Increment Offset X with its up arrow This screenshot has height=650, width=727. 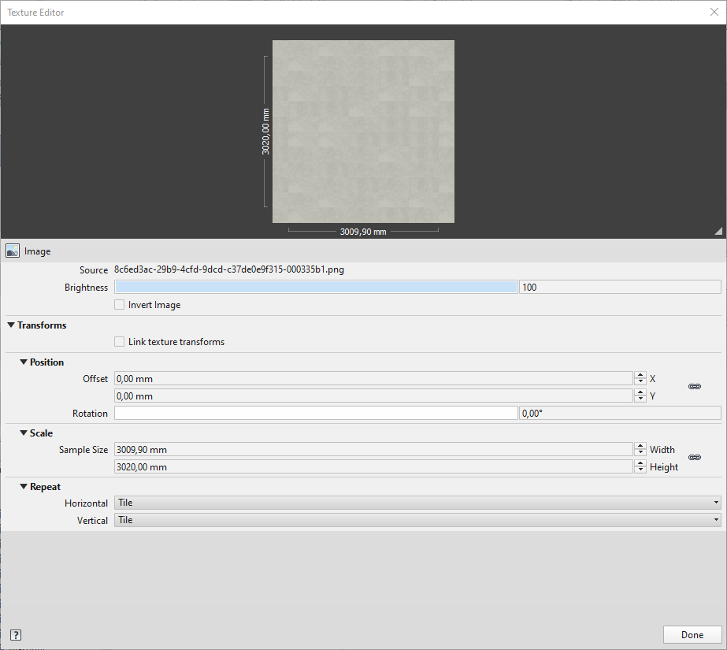639,374
